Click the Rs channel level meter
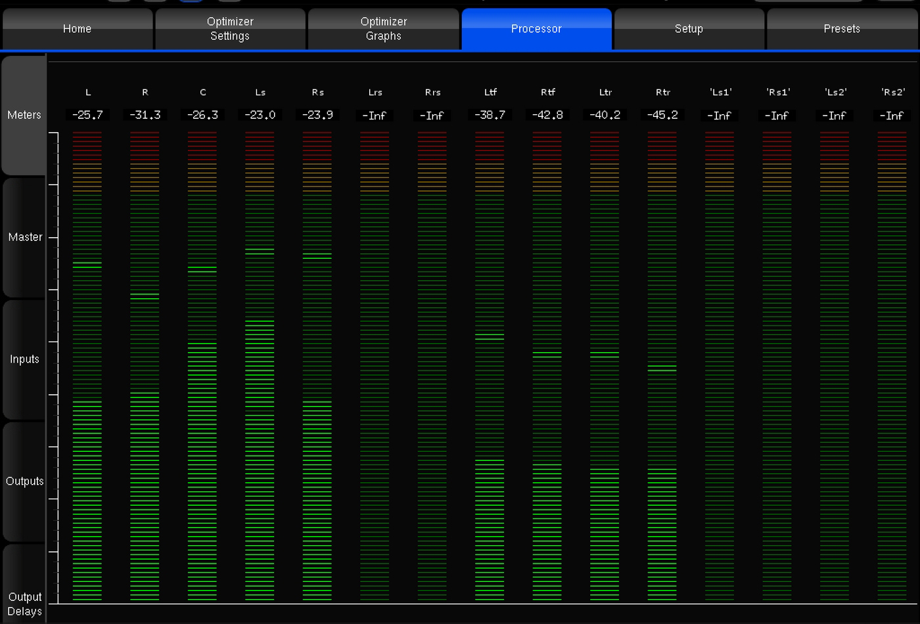Screen dimensions: 920x624 click(317, 367)
